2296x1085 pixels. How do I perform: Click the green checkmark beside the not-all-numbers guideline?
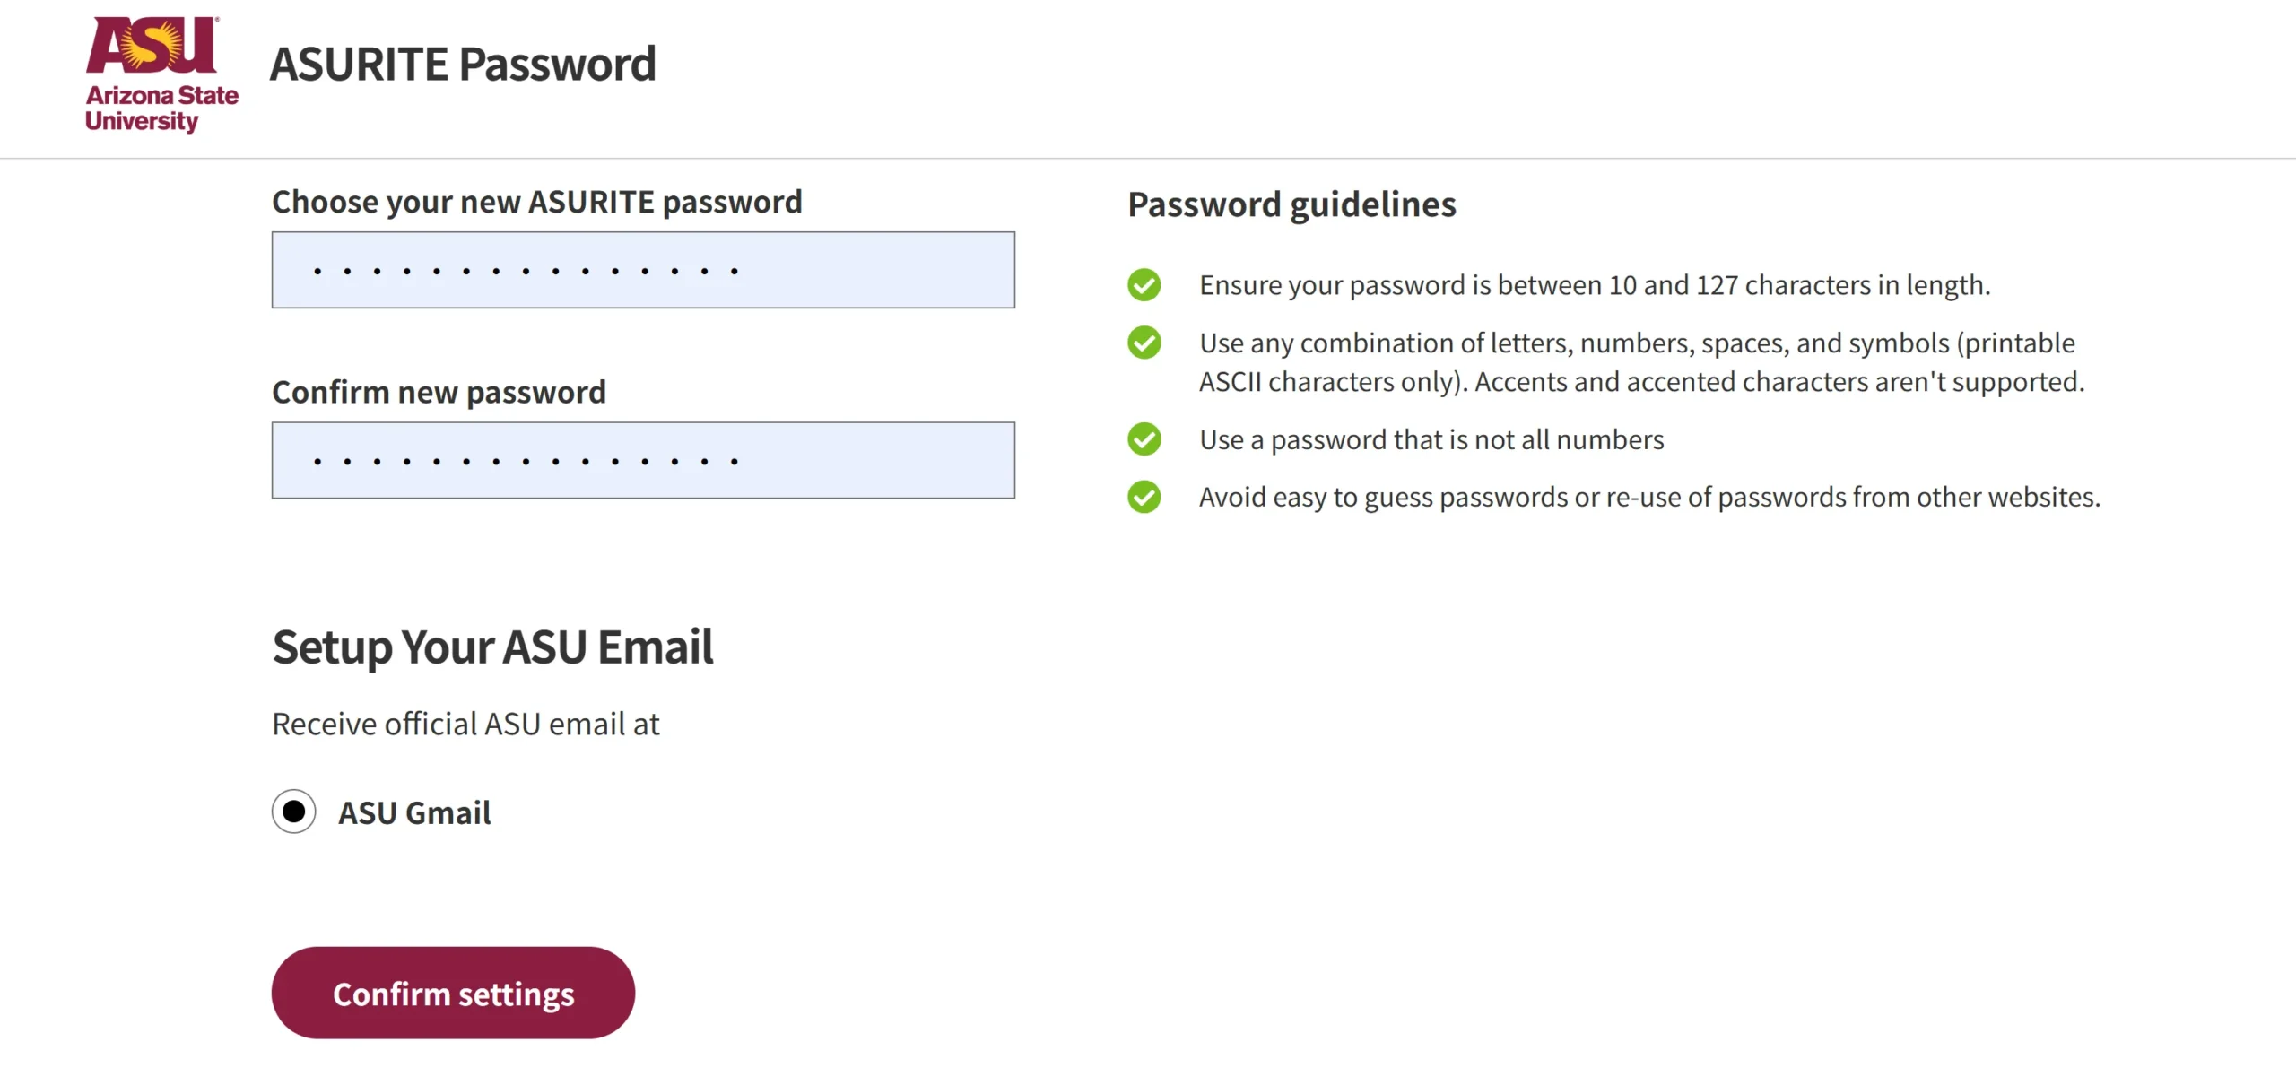pos(1144,439)
